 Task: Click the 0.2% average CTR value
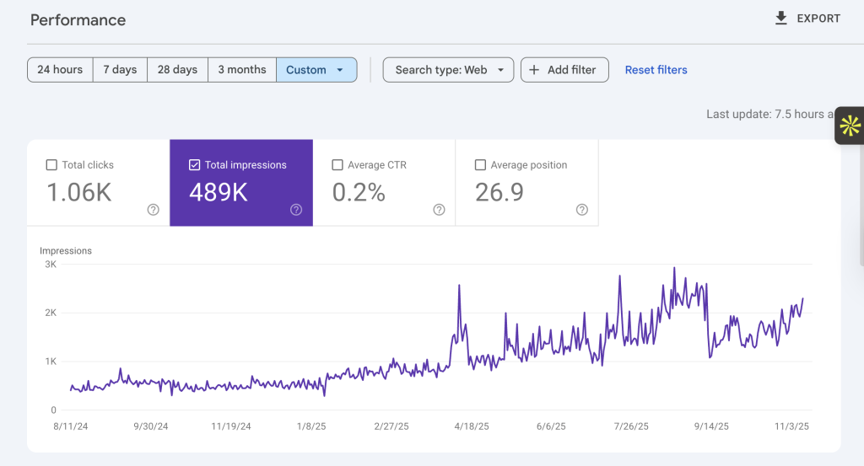pos(359,193)
